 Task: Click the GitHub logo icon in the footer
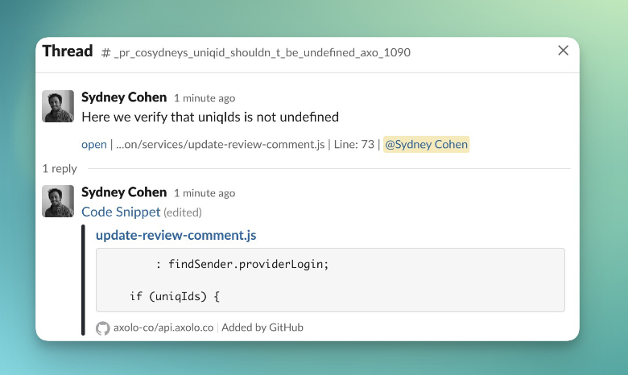102,328
